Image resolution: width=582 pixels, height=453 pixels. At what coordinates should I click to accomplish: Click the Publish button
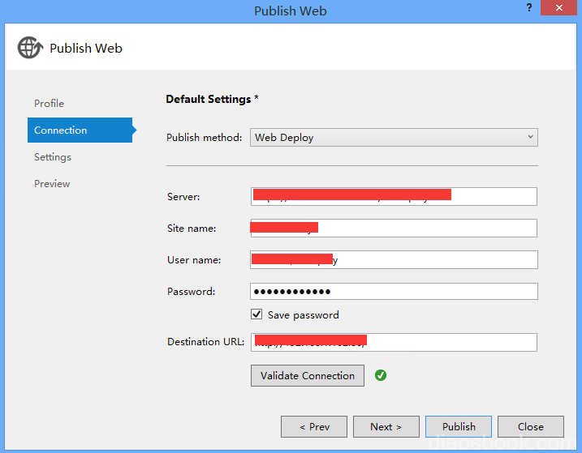(459, 426)
